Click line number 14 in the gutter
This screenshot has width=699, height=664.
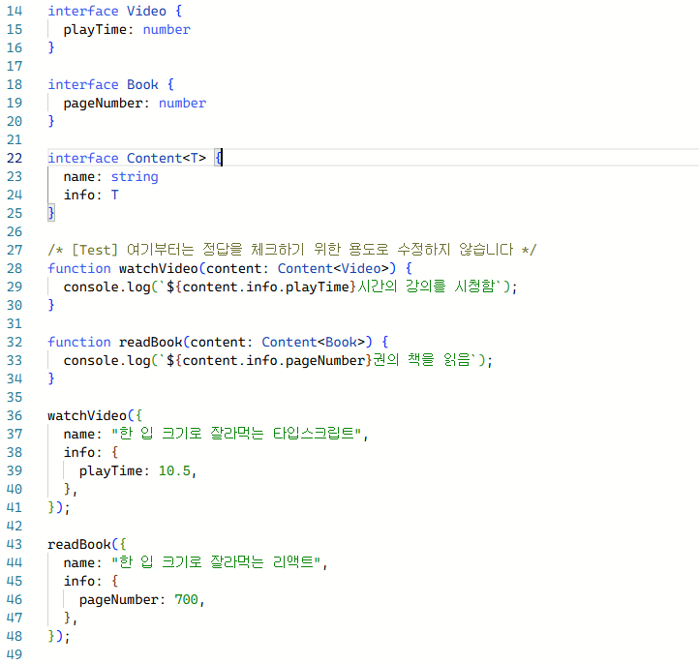[x=15, y=11]
